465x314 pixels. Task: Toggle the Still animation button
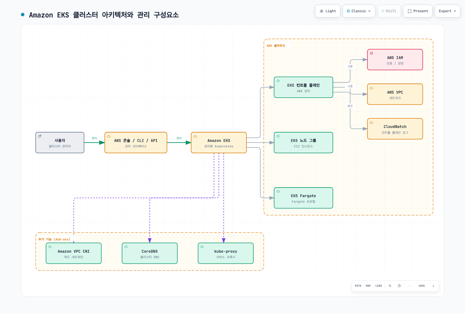(389, 11)
